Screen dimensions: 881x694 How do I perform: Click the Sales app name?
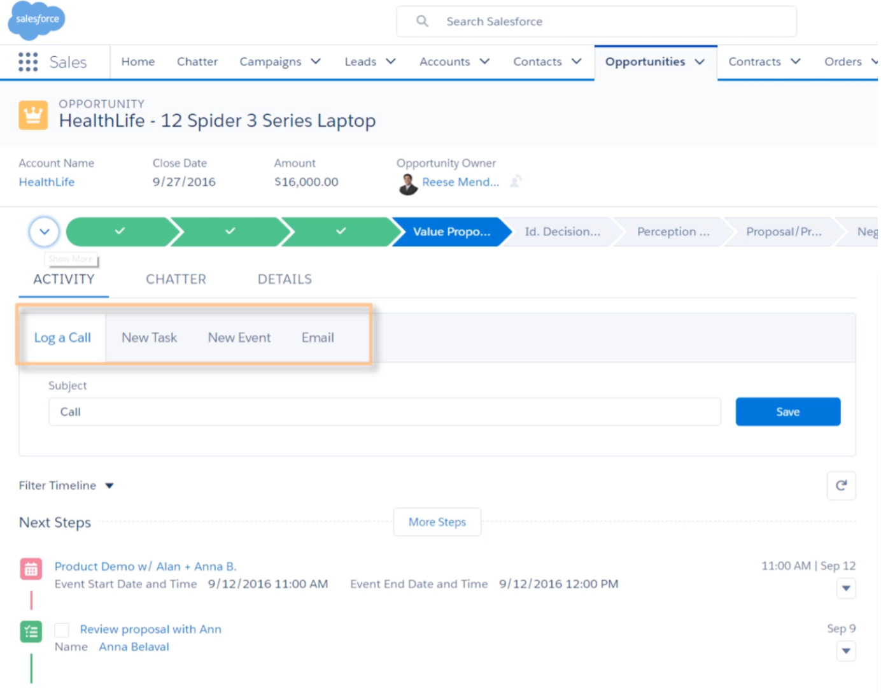pos(67,62)
